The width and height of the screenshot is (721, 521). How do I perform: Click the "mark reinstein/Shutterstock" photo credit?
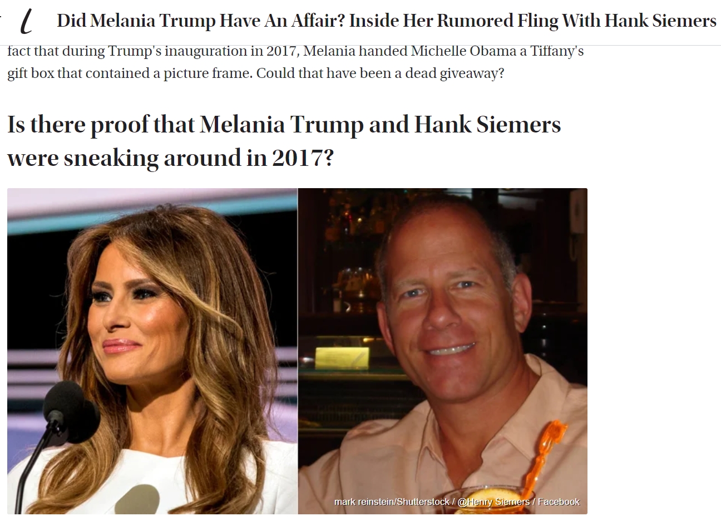tap(392, 502)
